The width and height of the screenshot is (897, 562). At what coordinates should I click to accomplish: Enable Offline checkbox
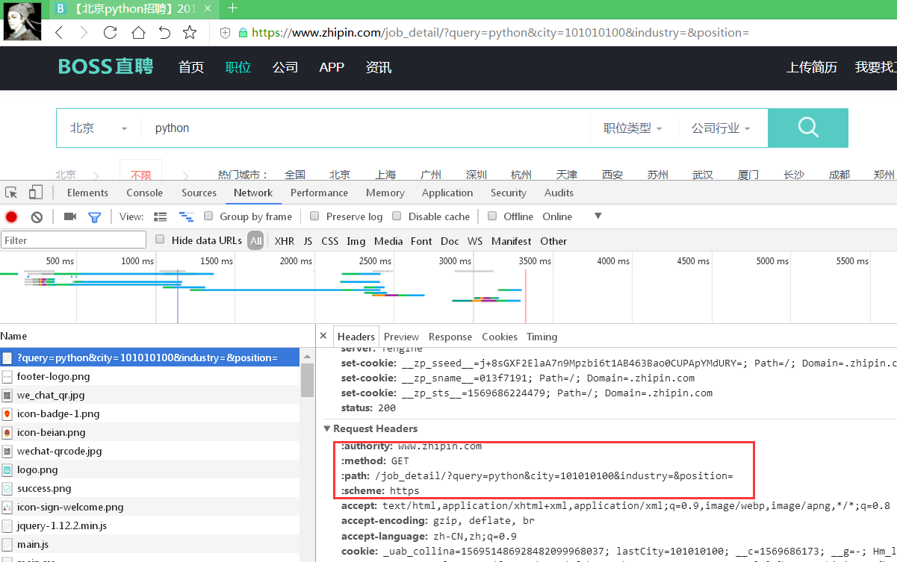(x=492, y=216)
